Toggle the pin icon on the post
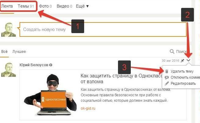200x123 pixels. tap(182, 60)
